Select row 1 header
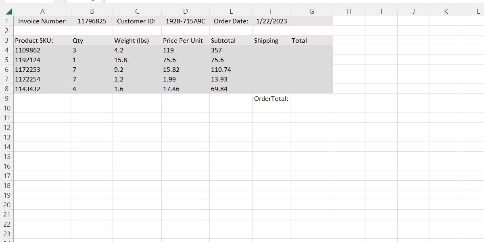Screen dimensions: 484x242 click(6, 21)
